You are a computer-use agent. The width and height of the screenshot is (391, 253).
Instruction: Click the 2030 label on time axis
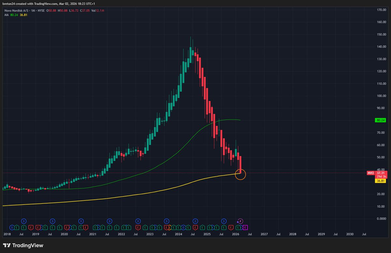click(350, 234)
